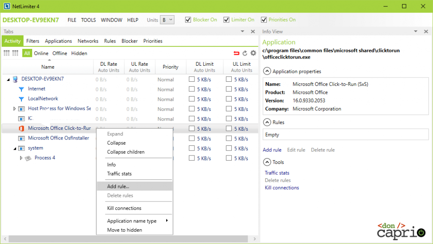Open Traffic stats link under Tools
This screenshot has width=433, height=244.
point(277,173)
